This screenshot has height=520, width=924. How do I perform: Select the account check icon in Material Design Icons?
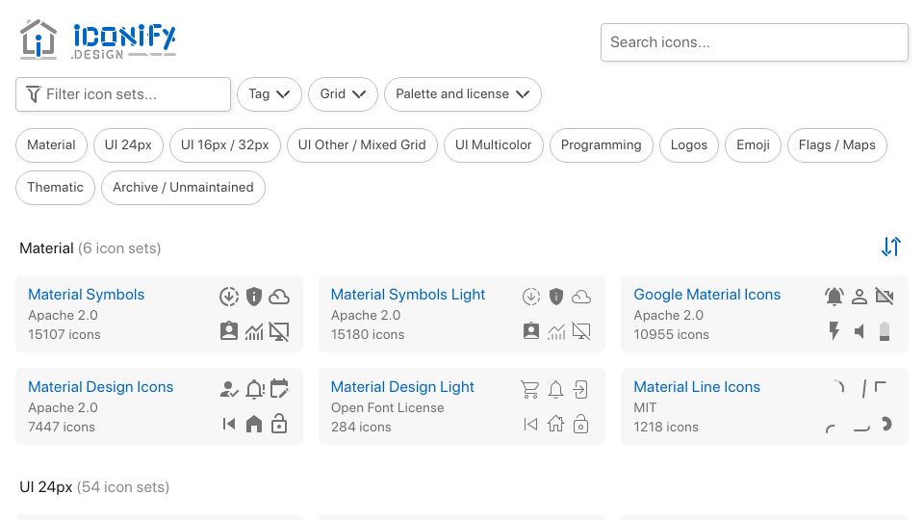(x=229, y=389)
